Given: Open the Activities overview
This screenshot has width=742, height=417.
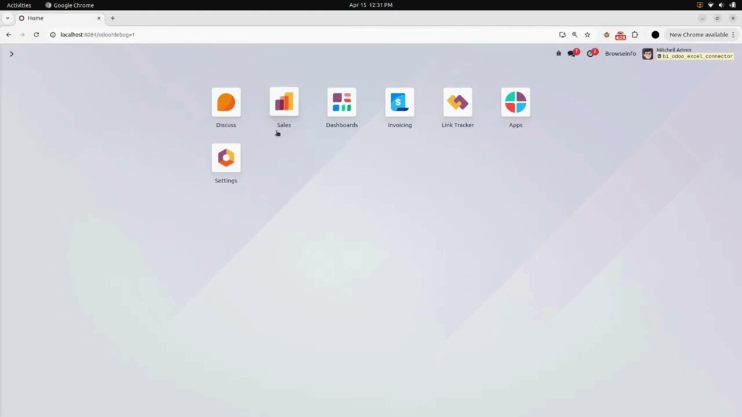Looking at the screenshot, I should pyautogui.click(x=19, y=5).
